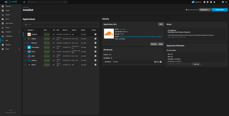This screenshot has width=229, height=116.
Task: Open the controls icon for tailscale
Action: [95, 65]
